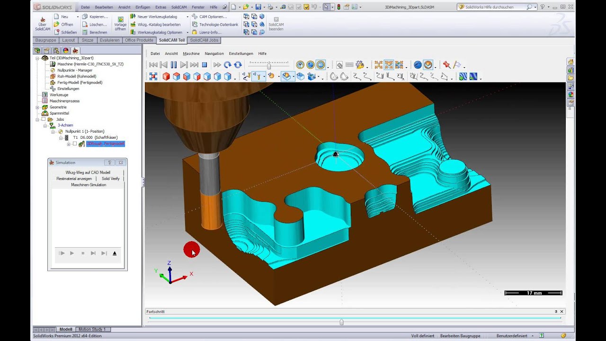The width and height of the screenshot is (606, 341).
Task: Click Wkzg-Weg auf CAD Modell button
Action: pyautogui.click(x=88, y=172)
